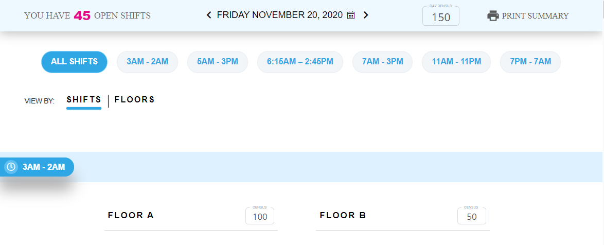Advance to next day with right chevron
Image resolution: width=604 pixels, height=245 pixels.
point(366,15)
